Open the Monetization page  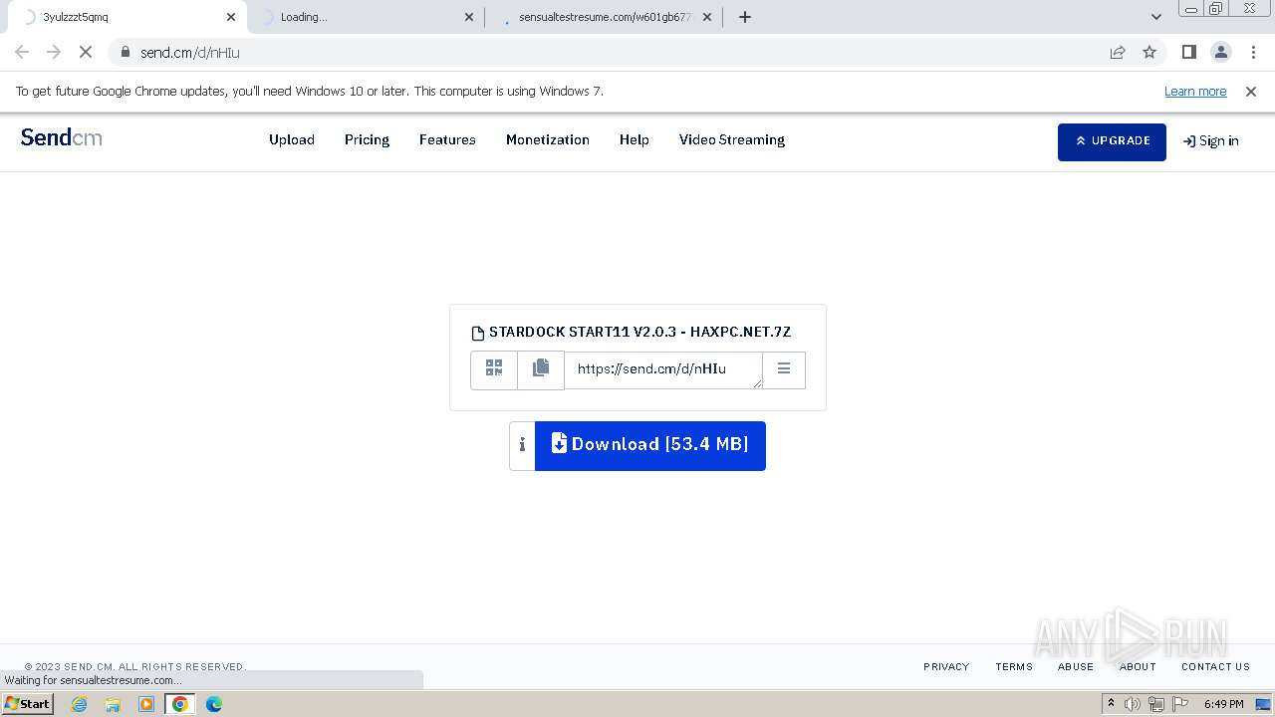[x=548, y=140]
